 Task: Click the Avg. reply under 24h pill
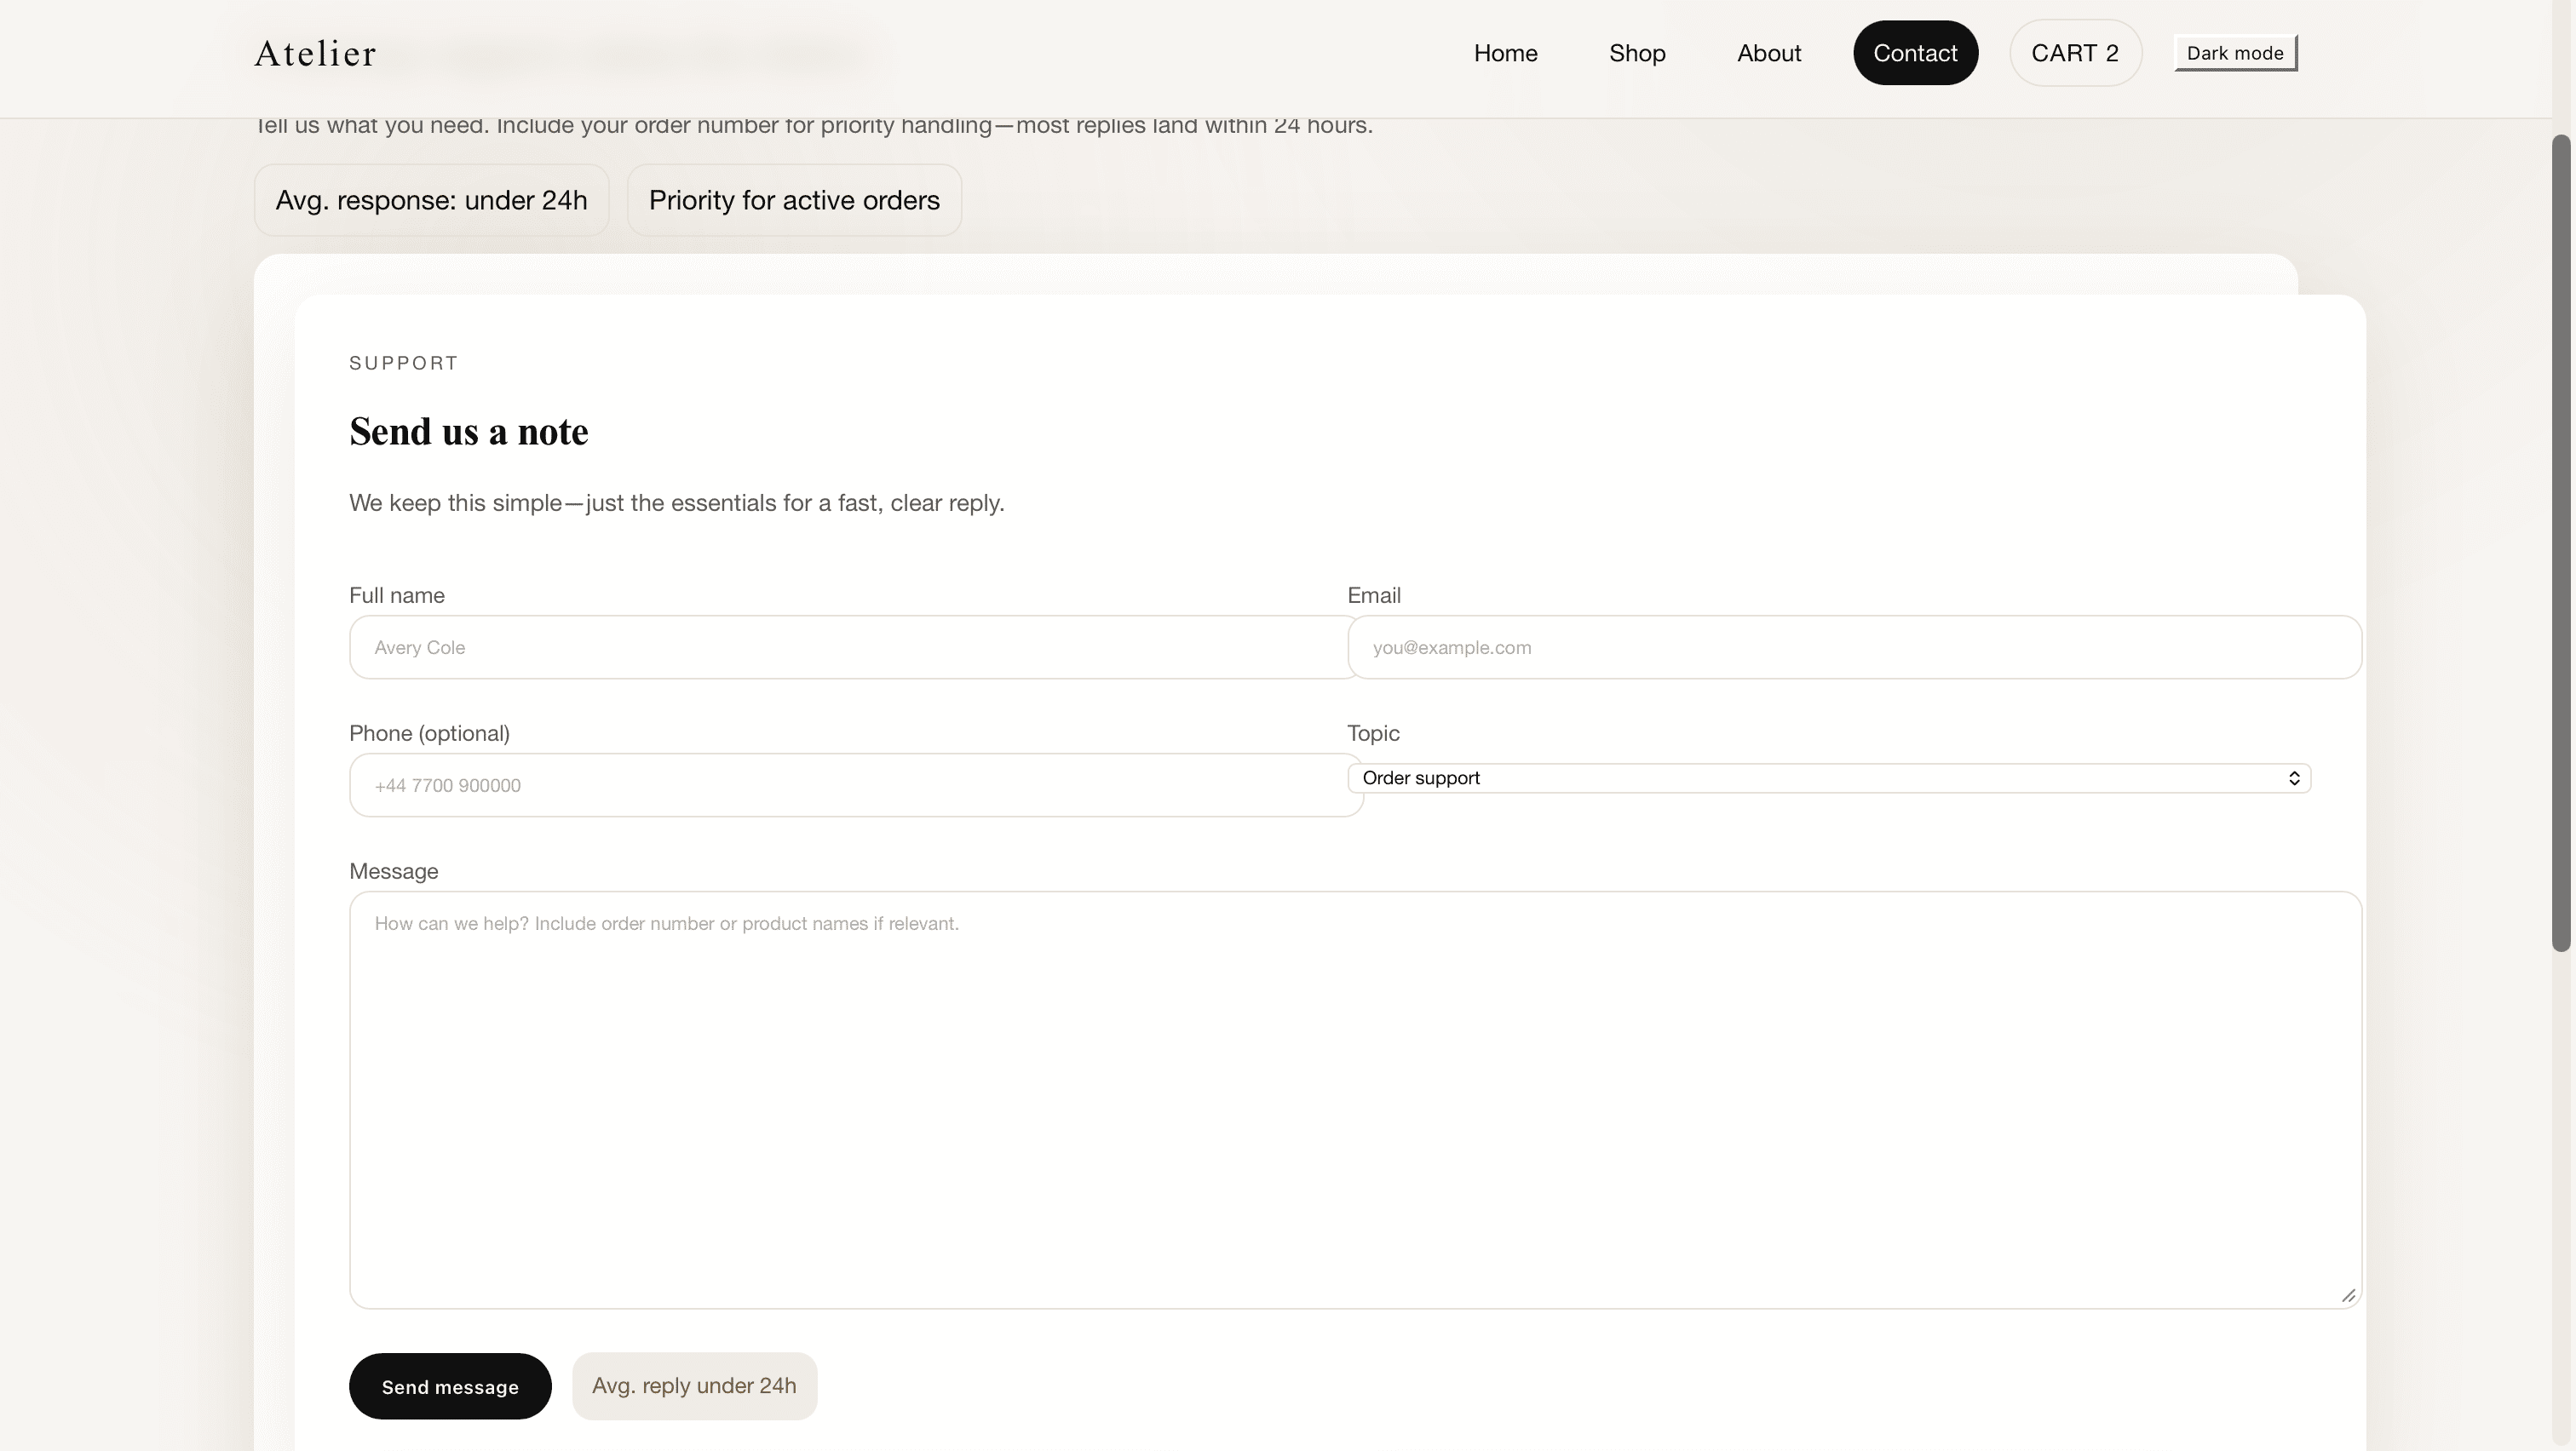pos(694,1386)
